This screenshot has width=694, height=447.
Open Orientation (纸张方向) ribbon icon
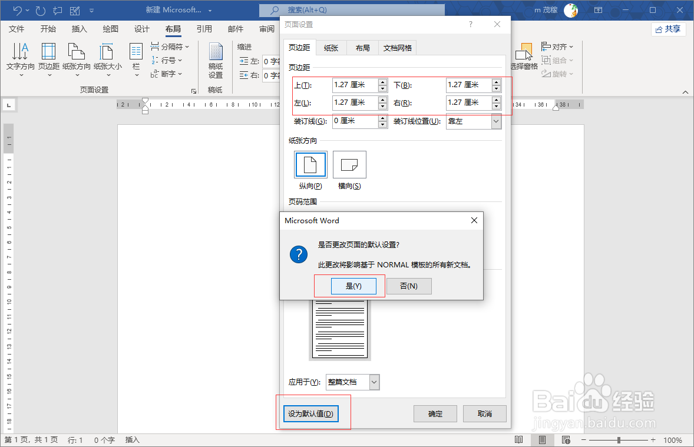77,59
